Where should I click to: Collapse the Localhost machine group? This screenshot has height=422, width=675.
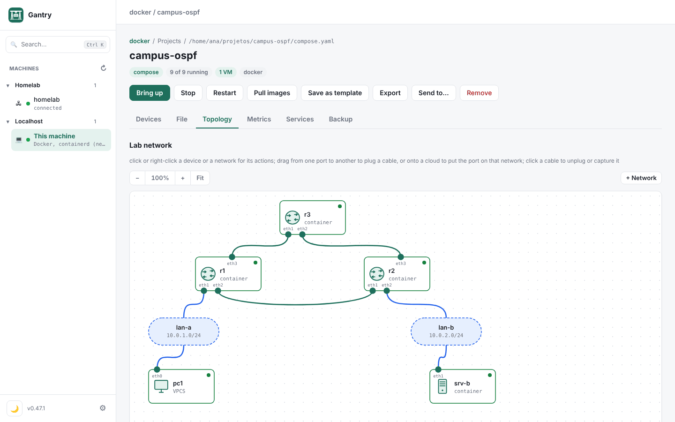(8, 121)
